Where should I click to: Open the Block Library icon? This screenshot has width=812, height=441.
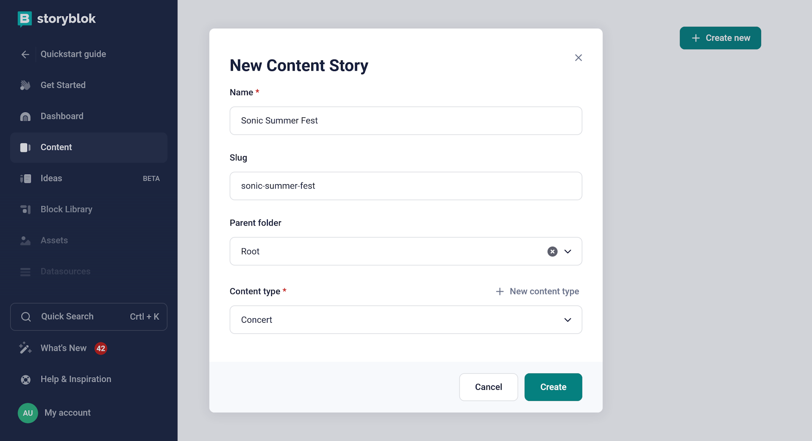[x=25, y=209]
